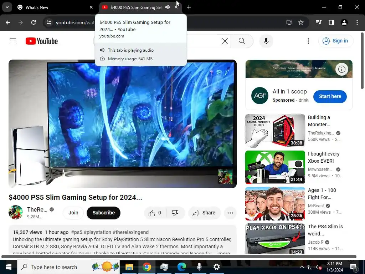Screen dimensions: 365x274
Task: Switch to the What's New tab
Action: coord(55,7)
